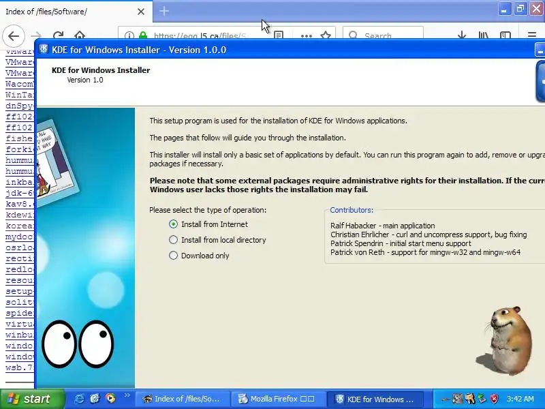
Task: Click the first tray icon left of the others
Action: (446, 399)
